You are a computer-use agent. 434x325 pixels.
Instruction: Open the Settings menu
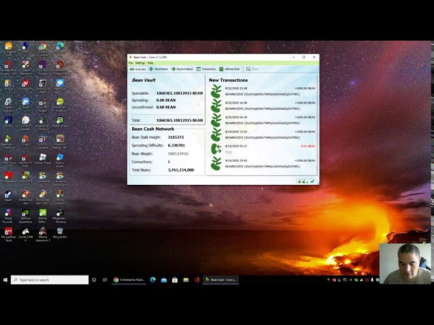click(140, 63)
